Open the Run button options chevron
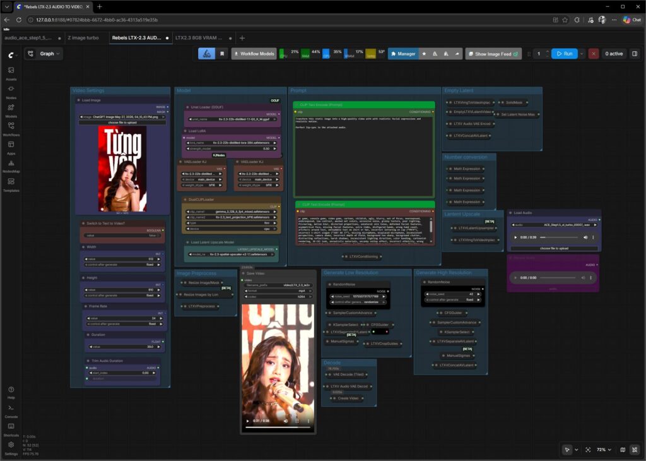The width and height of the screenshot is (646, 461). click(582, 54)
